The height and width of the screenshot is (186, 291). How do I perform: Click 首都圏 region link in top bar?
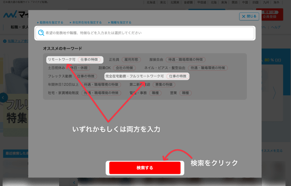tap(188, 2)
